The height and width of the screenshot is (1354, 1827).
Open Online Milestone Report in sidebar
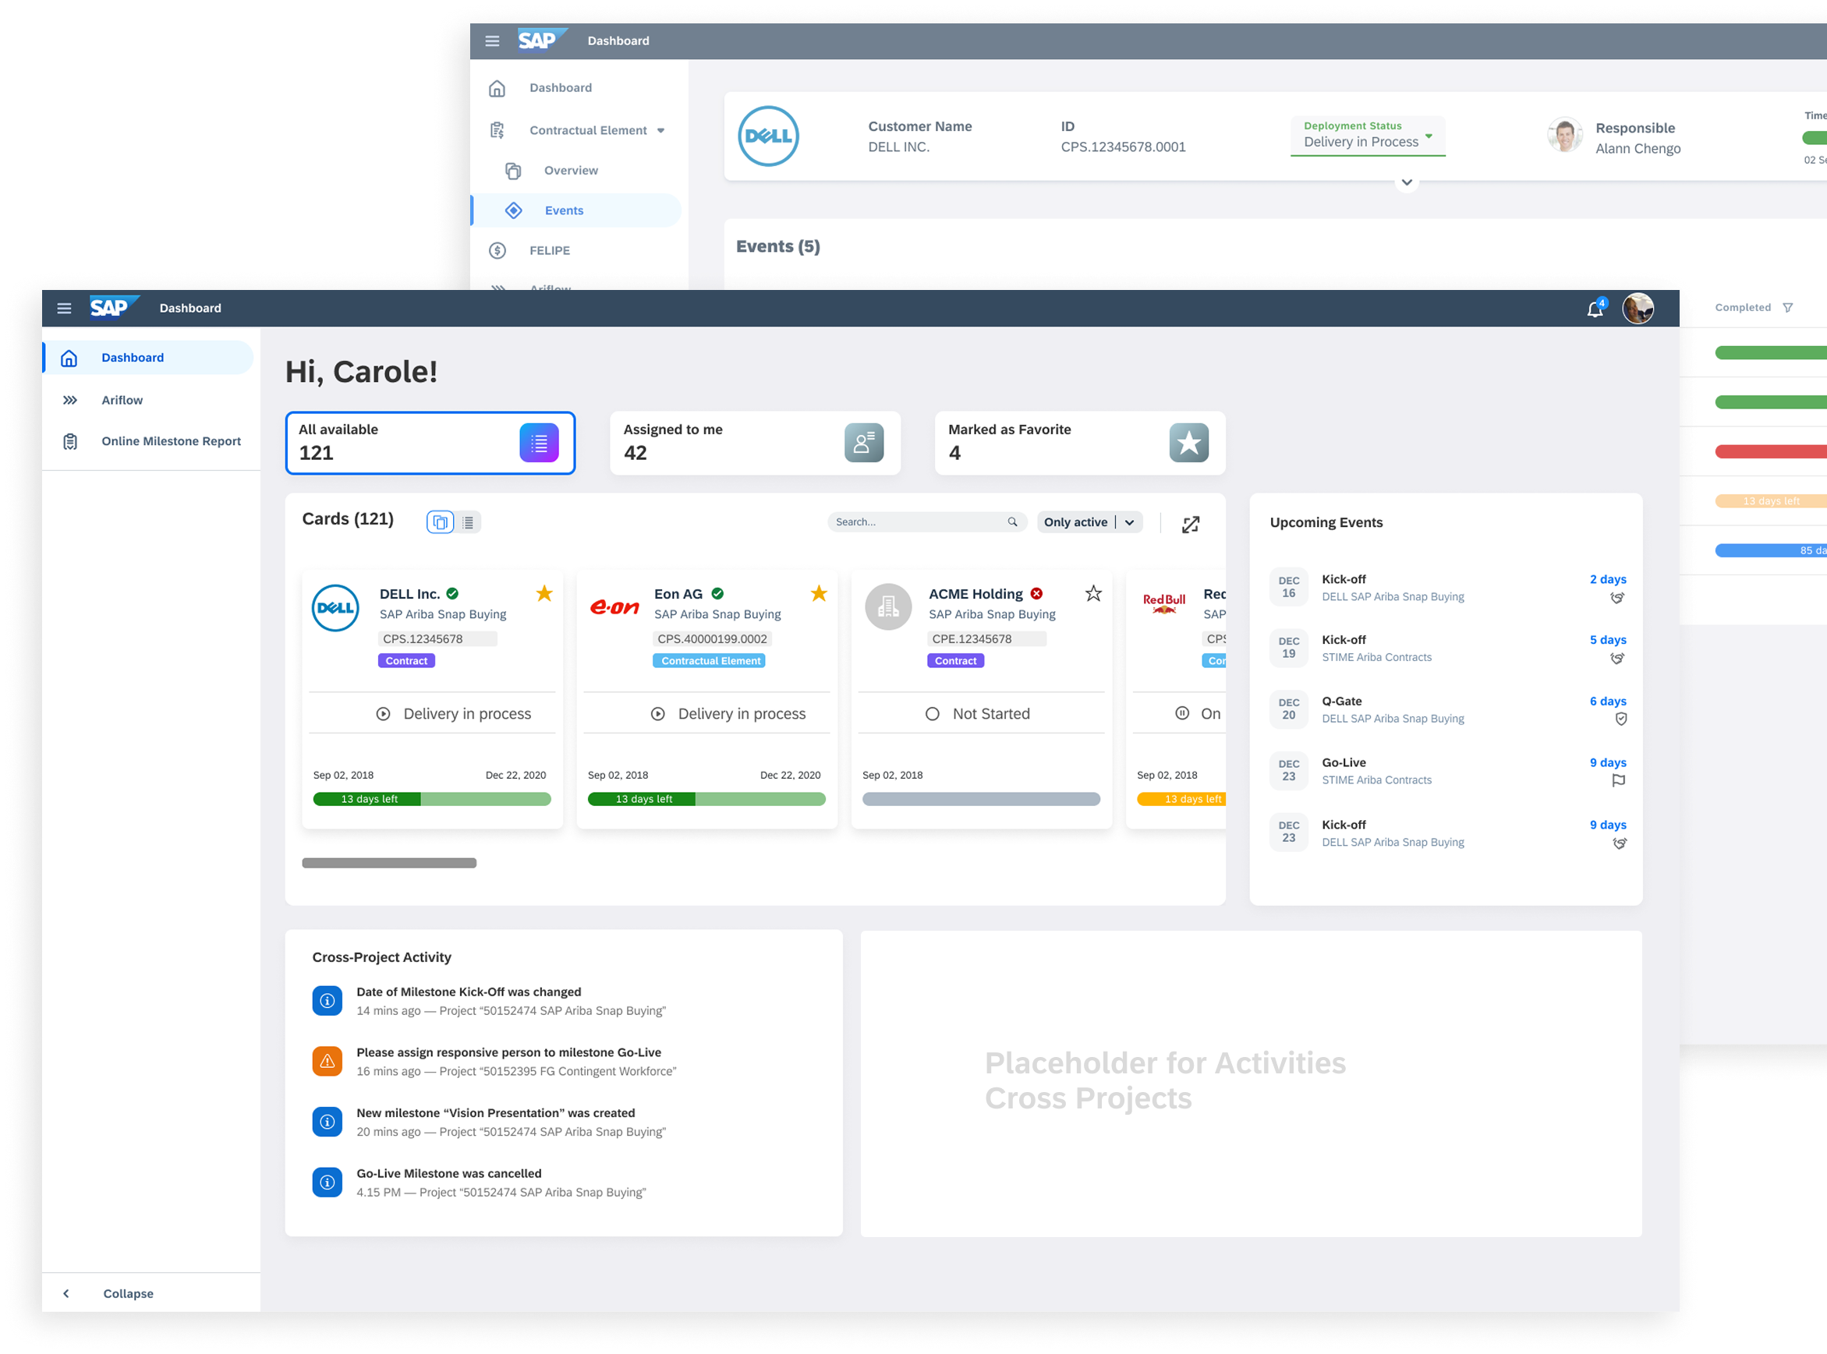[x=171, y=441]
